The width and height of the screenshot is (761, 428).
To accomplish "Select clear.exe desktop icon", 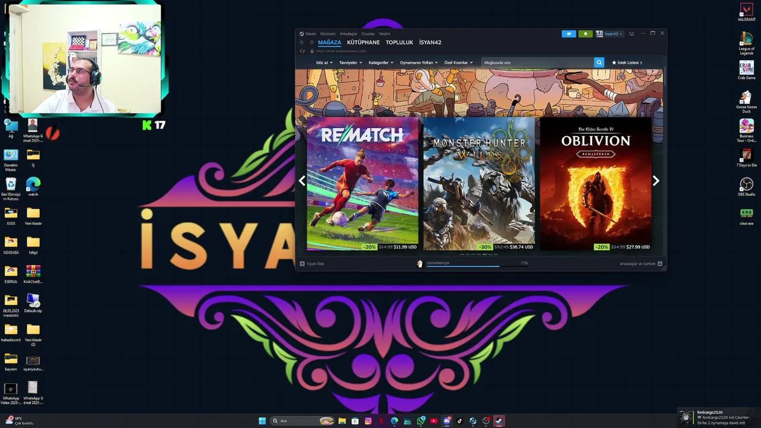I will click(x=746, y=216).
